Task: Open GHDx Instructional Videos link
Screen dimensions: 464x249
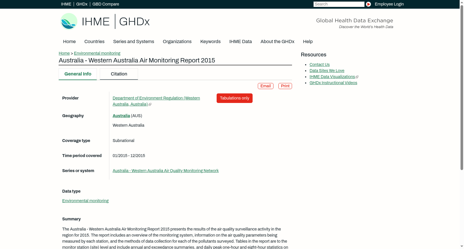Action: [x=333, y=83]
